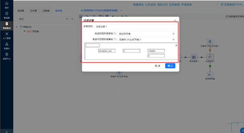
Task: Open 数据源 data source section
Action: coord(7,15)
